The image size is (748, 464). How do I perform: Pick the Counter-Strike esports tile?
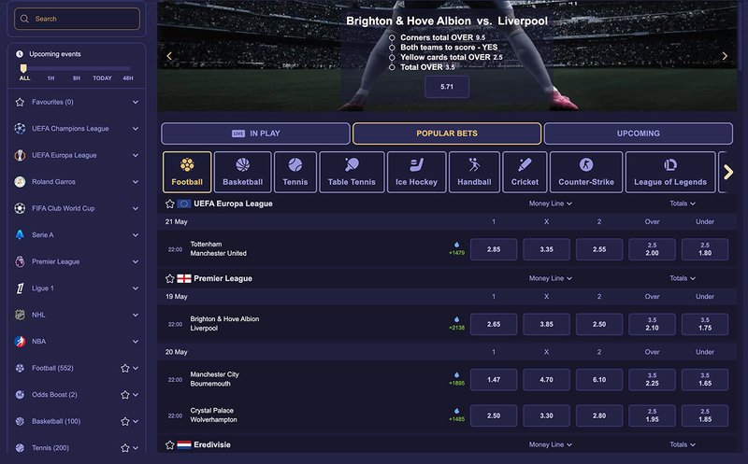pyautogui.click(x=585, y=172)
